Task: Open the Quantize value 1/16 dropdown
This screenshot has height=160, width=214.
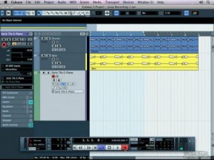Action: tap(172, 13)
